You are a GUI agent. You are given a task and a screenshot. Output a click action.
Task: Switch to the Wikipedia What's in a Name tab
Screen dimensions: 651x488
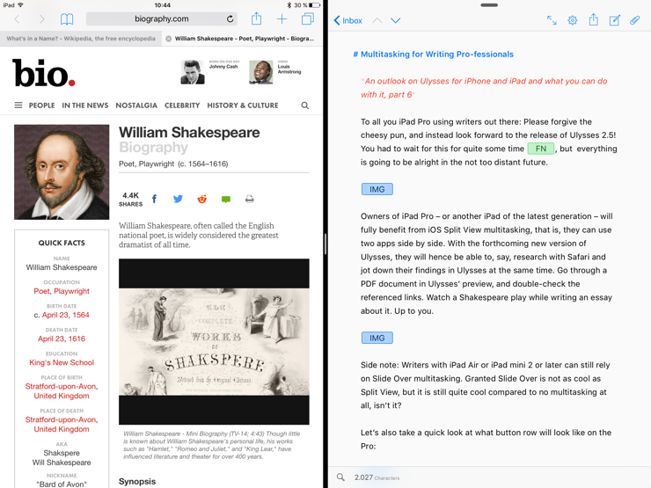[x=81, y=39]
